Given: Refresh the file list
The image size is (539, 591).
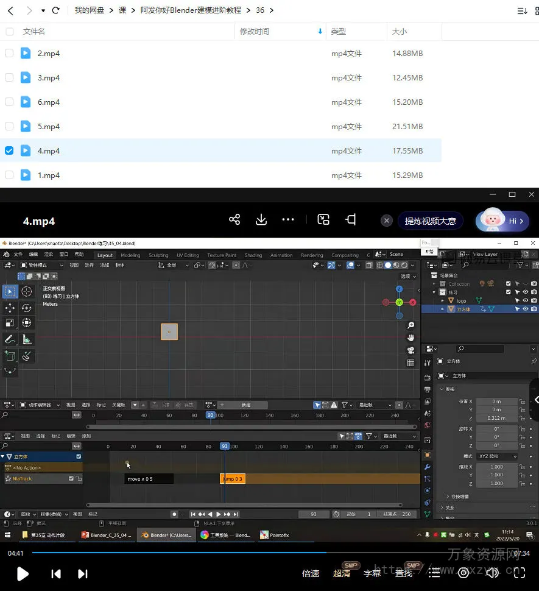Looking at the screenshot, I should coord(56,10).
